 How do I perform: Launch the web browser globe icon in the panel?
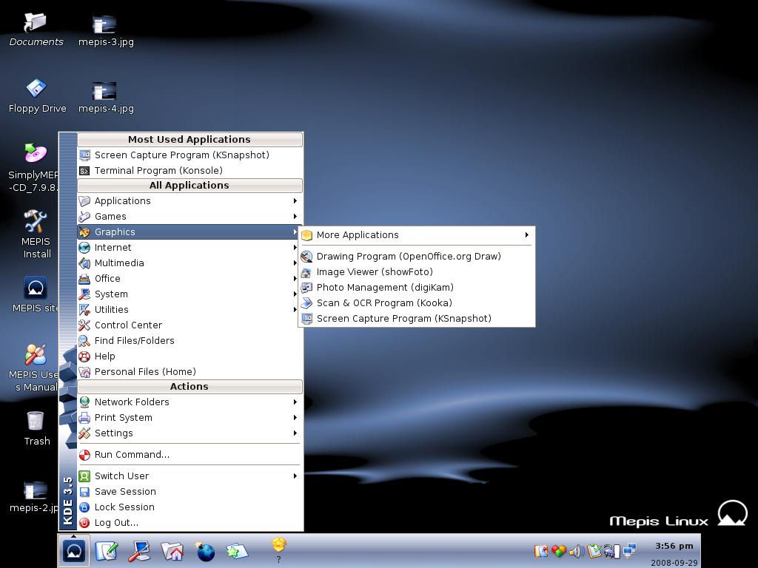point(205,551)
